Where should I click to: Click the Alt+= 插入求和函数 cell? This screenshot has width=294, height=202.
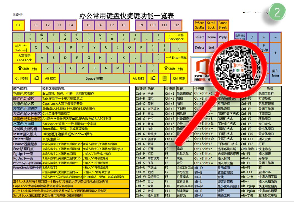click(x=261, y=181)
